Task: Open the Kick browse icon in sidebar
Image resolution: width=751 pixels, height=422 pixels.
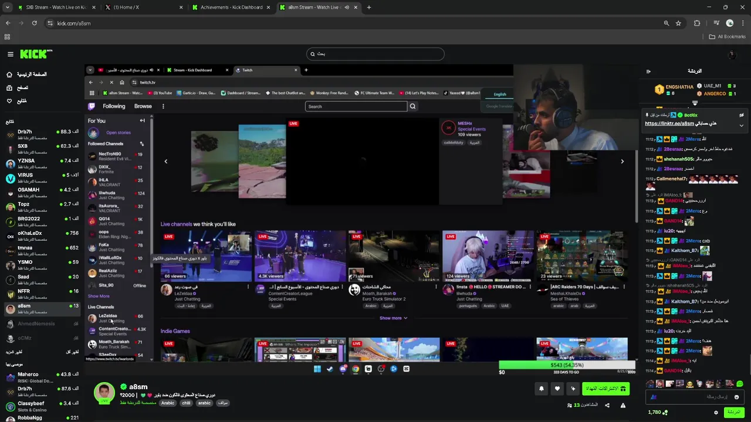Action: point(9,87)
